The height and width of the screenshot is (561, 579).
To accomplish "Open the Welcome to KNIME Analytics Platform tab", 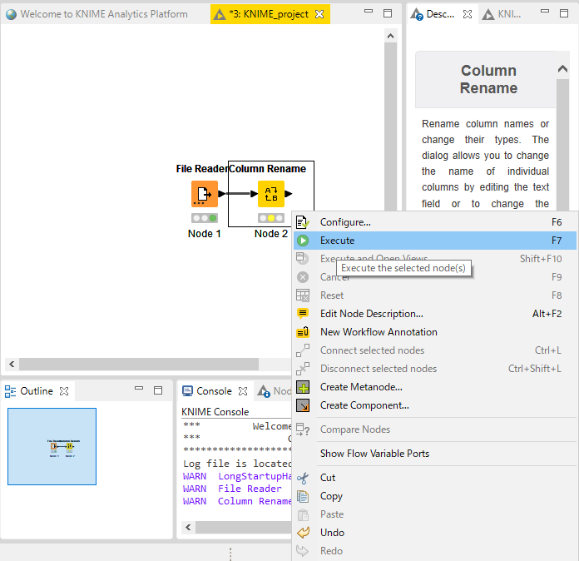I will 97,14.
